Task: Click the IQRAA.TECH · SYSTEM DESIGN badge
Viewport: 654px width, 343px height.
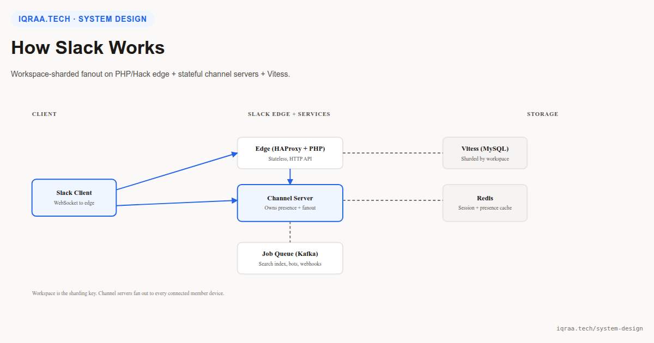Action: 83,19
